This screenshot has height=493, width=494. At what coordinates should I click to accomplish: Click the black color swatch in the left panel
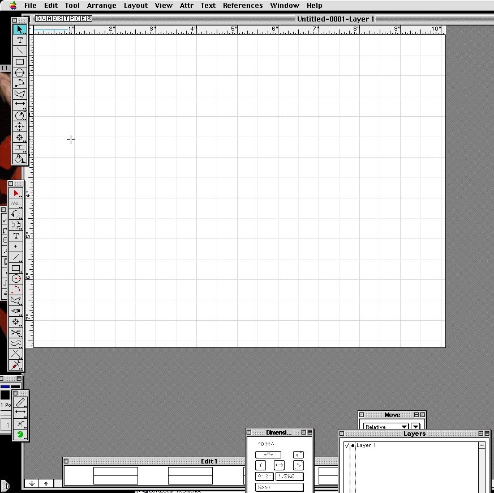[5, 395]
